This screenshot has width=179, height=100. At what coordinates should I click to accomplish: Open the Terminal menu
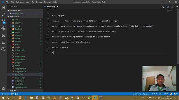pyautogui.click(x=47, y=2)
